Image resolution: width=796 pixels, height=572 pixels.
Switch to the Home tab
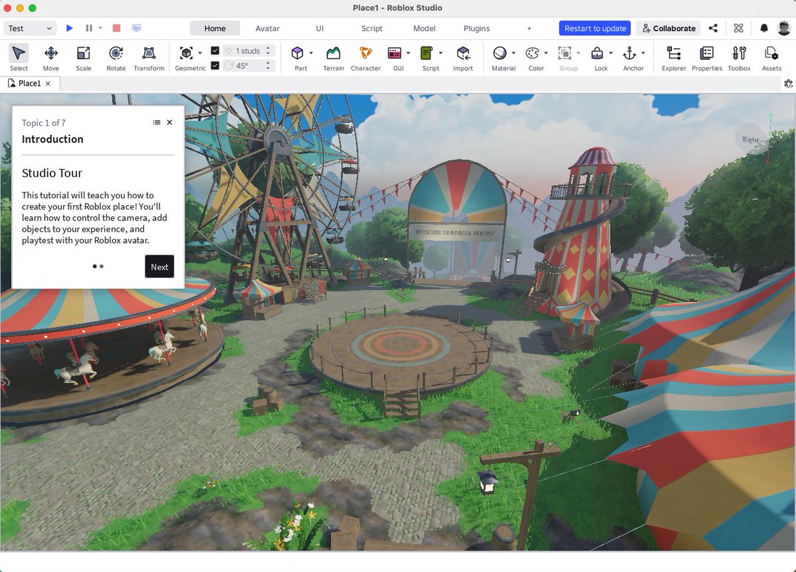point(215,29)
